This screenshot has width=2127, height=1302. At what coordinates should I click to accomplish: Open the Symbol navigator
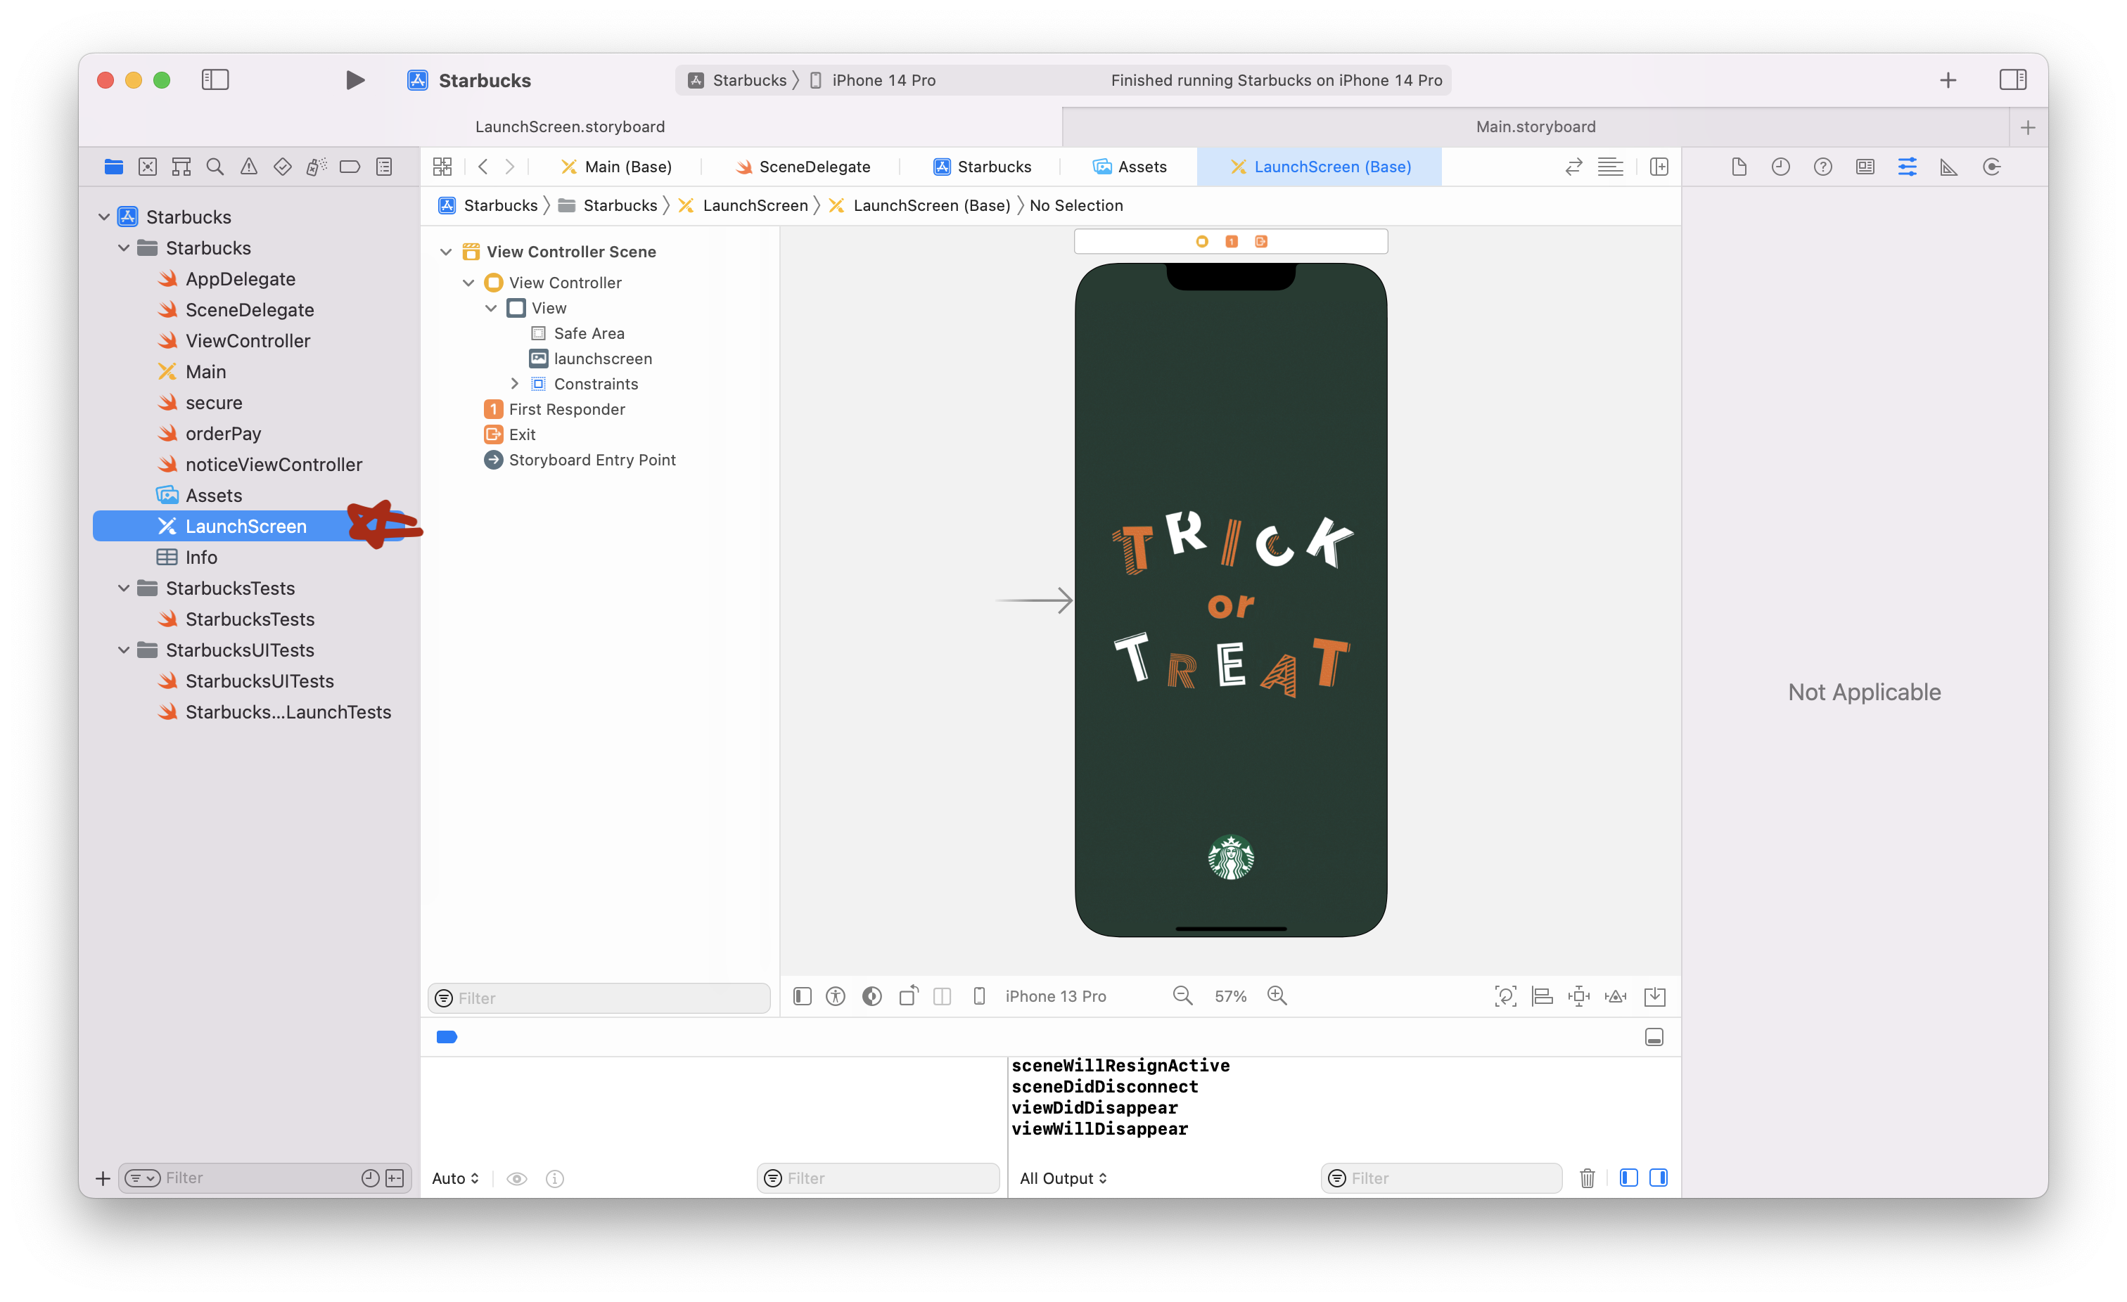(x=181, y=167)
